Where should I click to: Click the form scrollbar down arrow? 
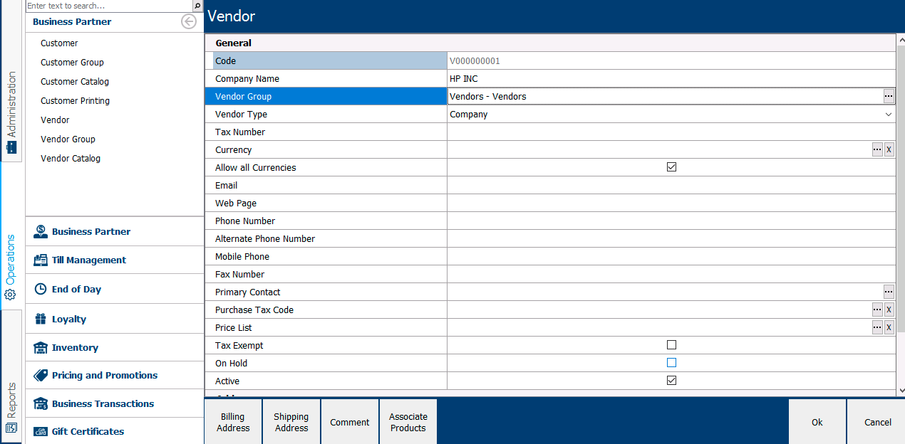(x=901, y=391)
